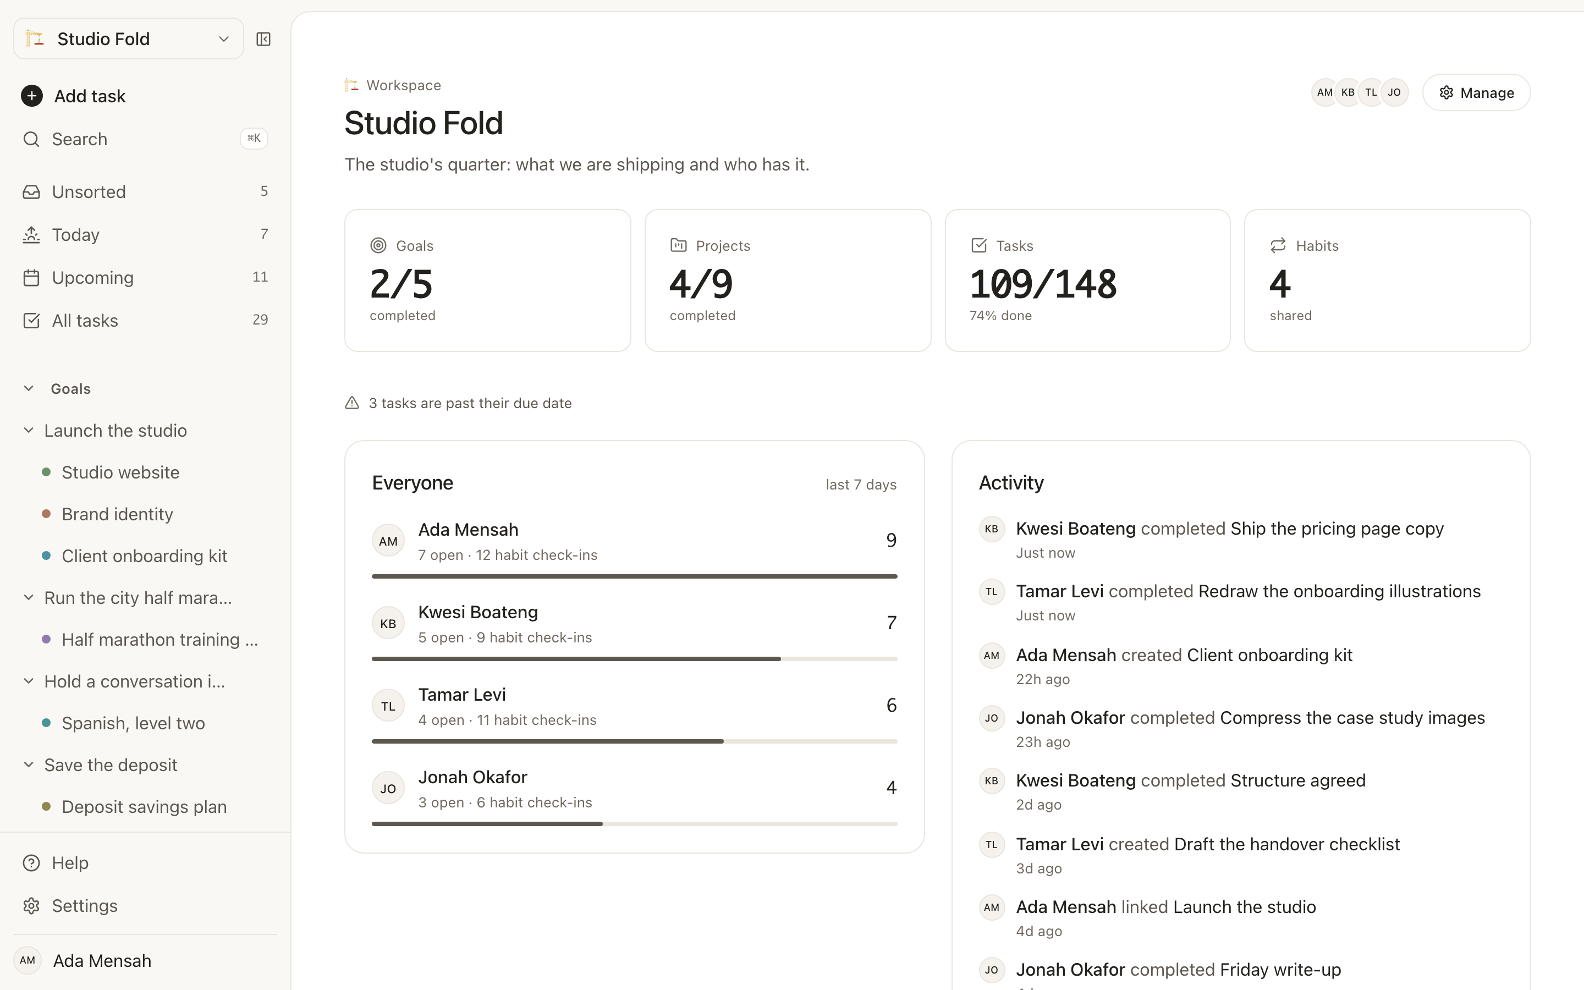
Task: Open the Studio Fold workspace switcher dropdown
Action: pos(128,39)
